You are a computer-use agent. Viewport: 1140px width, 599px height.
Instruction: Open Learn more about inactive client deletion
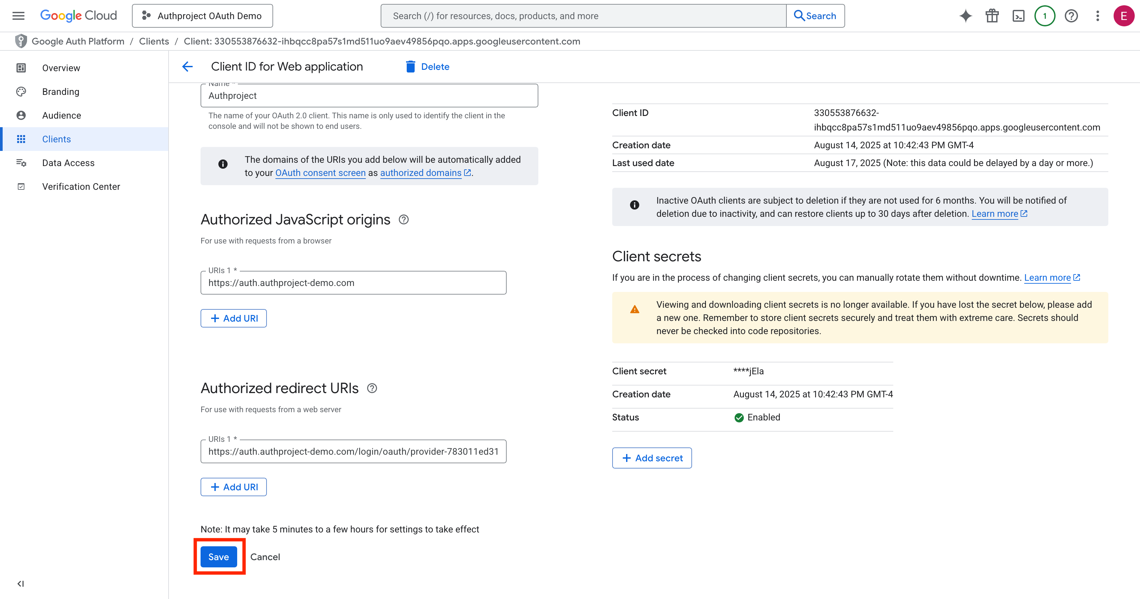coord(999,214)
